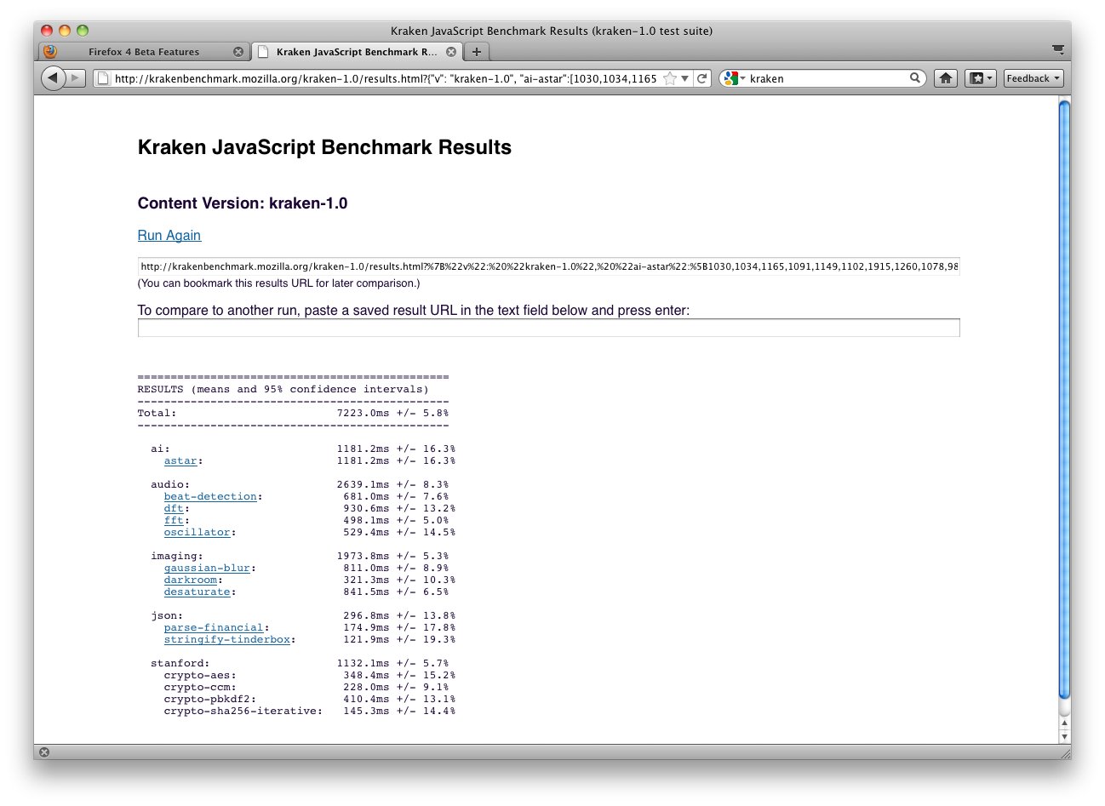Select the oscillator benchmark link
This screenshot has width=1105, height=806.
[x=196, y=532]
